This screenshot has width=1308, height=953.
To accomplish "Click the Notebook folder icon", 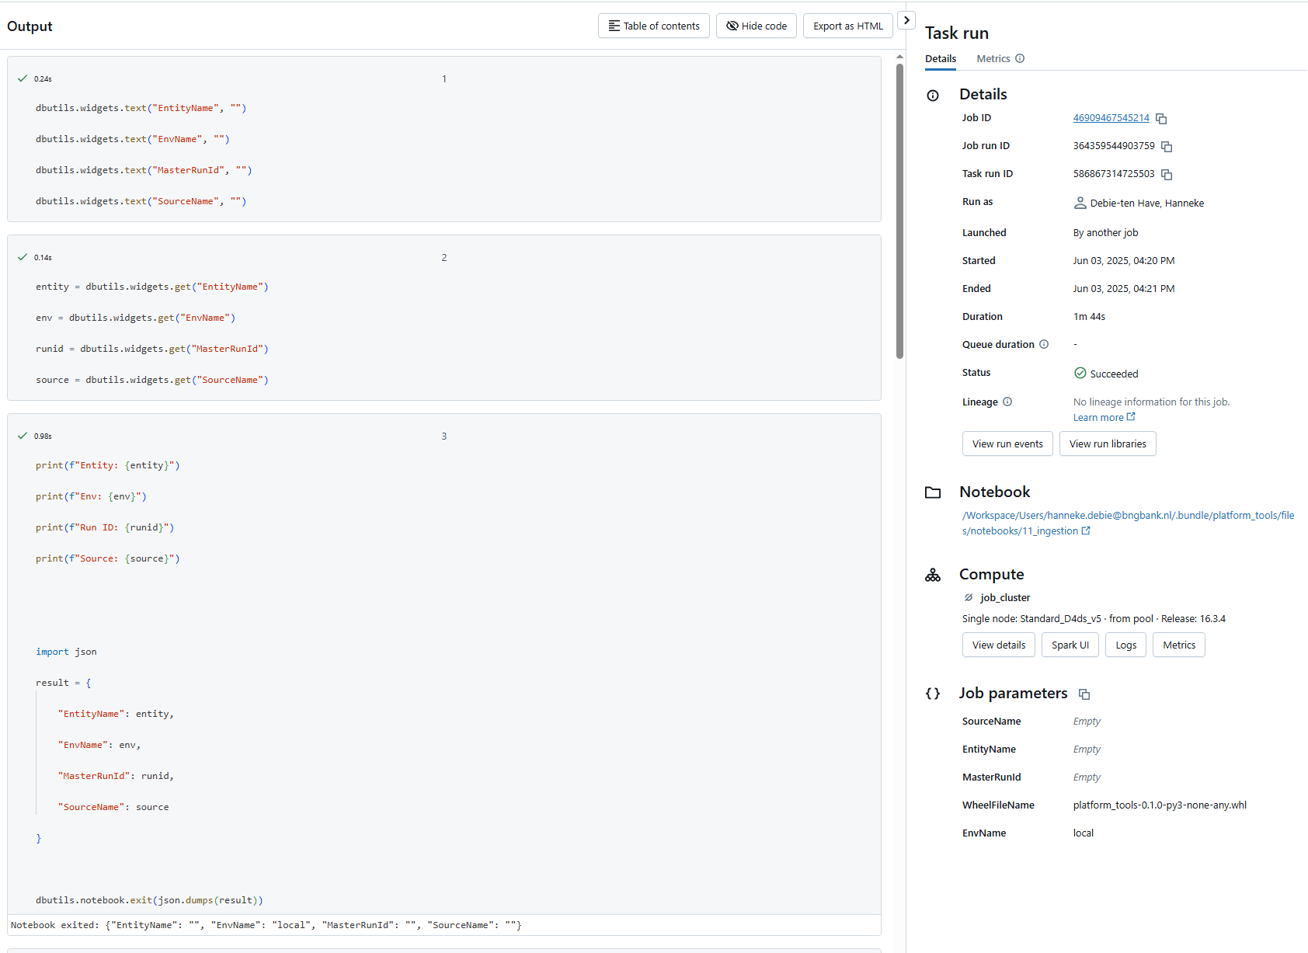I will 933,492.
